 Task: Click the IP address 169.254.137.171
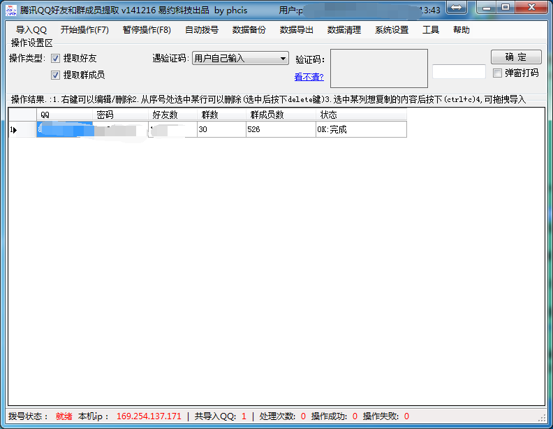point(149,416)
